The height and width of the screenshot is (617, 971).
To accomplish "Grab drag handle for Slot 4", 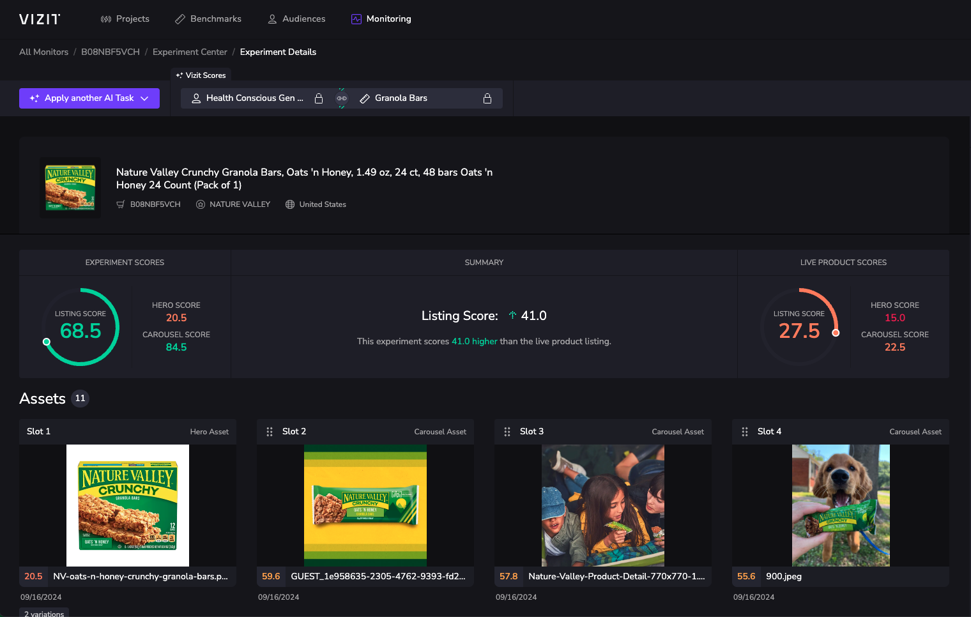I will pos(745,432).
